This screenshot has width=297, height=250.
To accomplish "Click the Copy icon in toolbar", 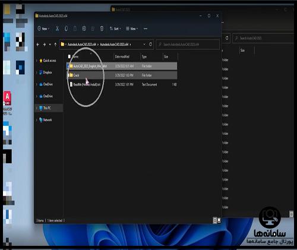I will [x=66, y=29].
